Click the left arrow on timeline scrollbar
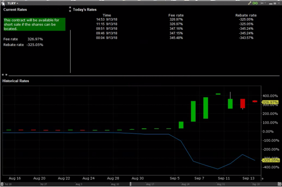 pos(2,184)
